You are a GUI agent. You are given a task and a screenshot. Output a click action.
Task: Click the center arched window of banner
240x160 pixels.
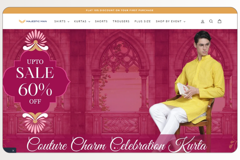pos(120,72)
